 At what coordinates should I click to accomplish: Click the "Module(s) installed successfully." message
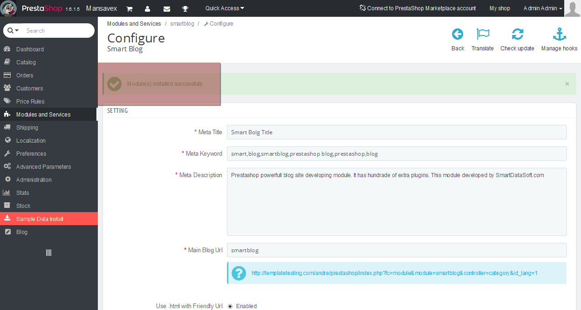(165, 84)
